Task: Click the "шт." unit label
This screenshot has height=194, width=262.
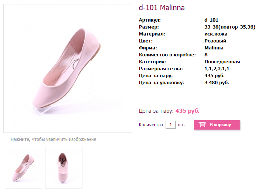Action: (x=181, y=125)
